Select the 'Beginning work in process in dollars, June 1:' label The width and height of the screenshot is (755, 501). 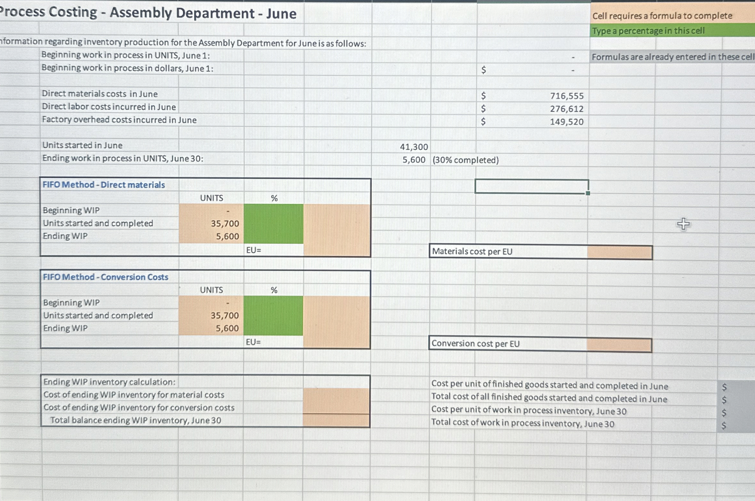[127, 68]
